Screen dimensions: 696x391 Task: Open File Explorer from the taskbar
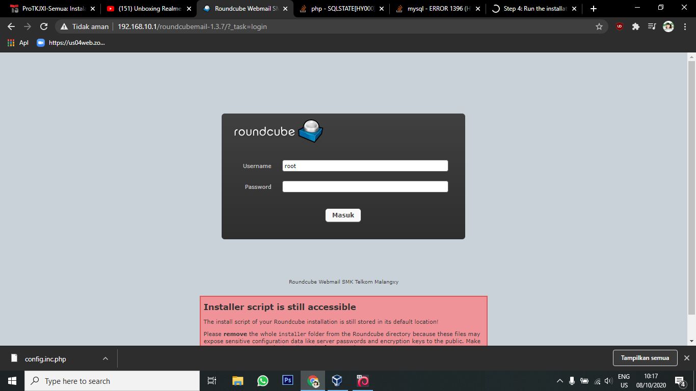[238, 381]
